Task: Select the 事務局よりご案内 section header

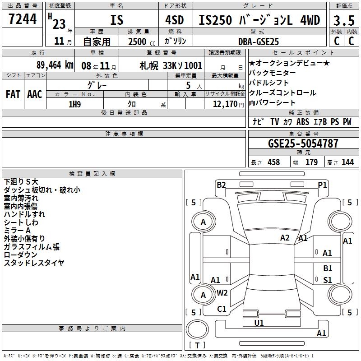Action: click(x=92, y=329)
